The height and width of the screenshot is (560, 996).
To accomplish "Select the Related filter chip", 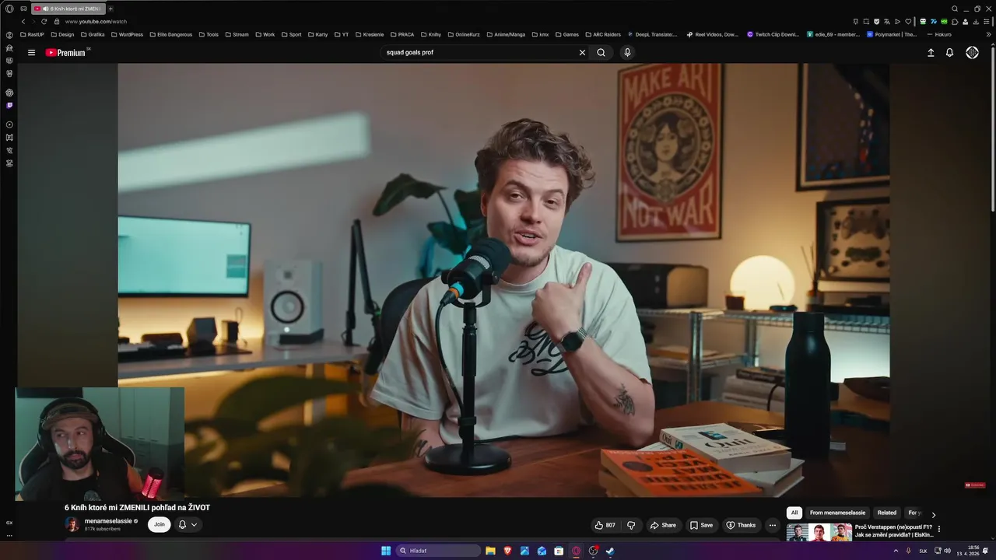I will point(887,513).
